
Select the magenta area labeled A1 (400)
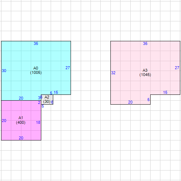coord(21,120)
